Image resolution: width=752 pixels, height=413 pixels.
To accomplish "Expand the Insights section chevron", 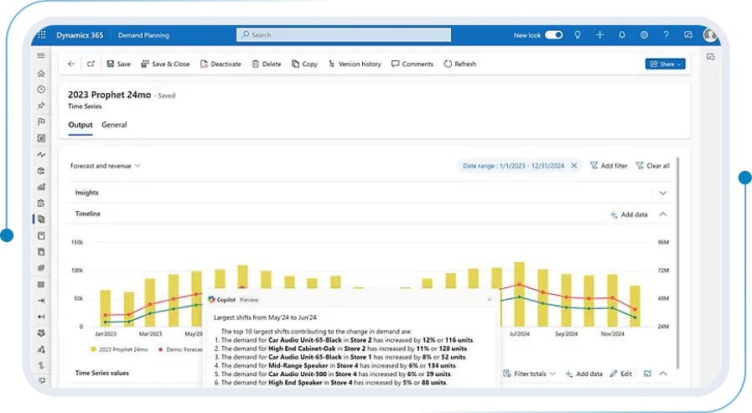I will click(x=663, y=193).
